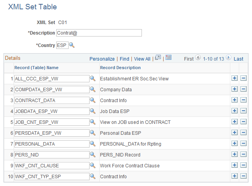Open the Find link

pos(124,59)
